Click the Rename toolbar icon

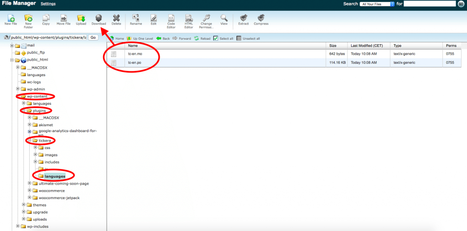[x=136, y=20]
